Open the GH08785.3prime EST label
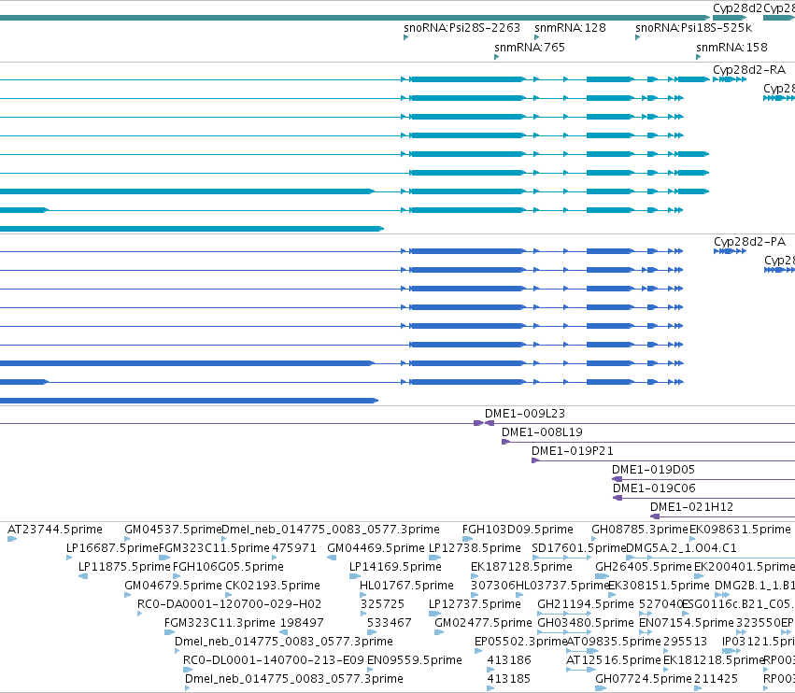This screenshot has height=693, width=795. 639,530
